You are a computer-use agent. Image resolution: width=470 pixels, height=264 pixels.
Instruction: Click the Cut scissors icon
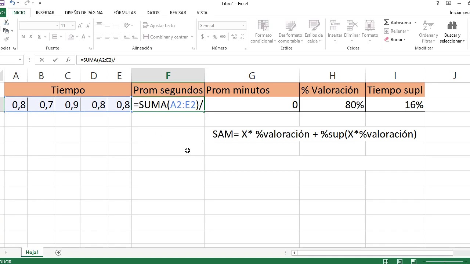coord(6,22)
